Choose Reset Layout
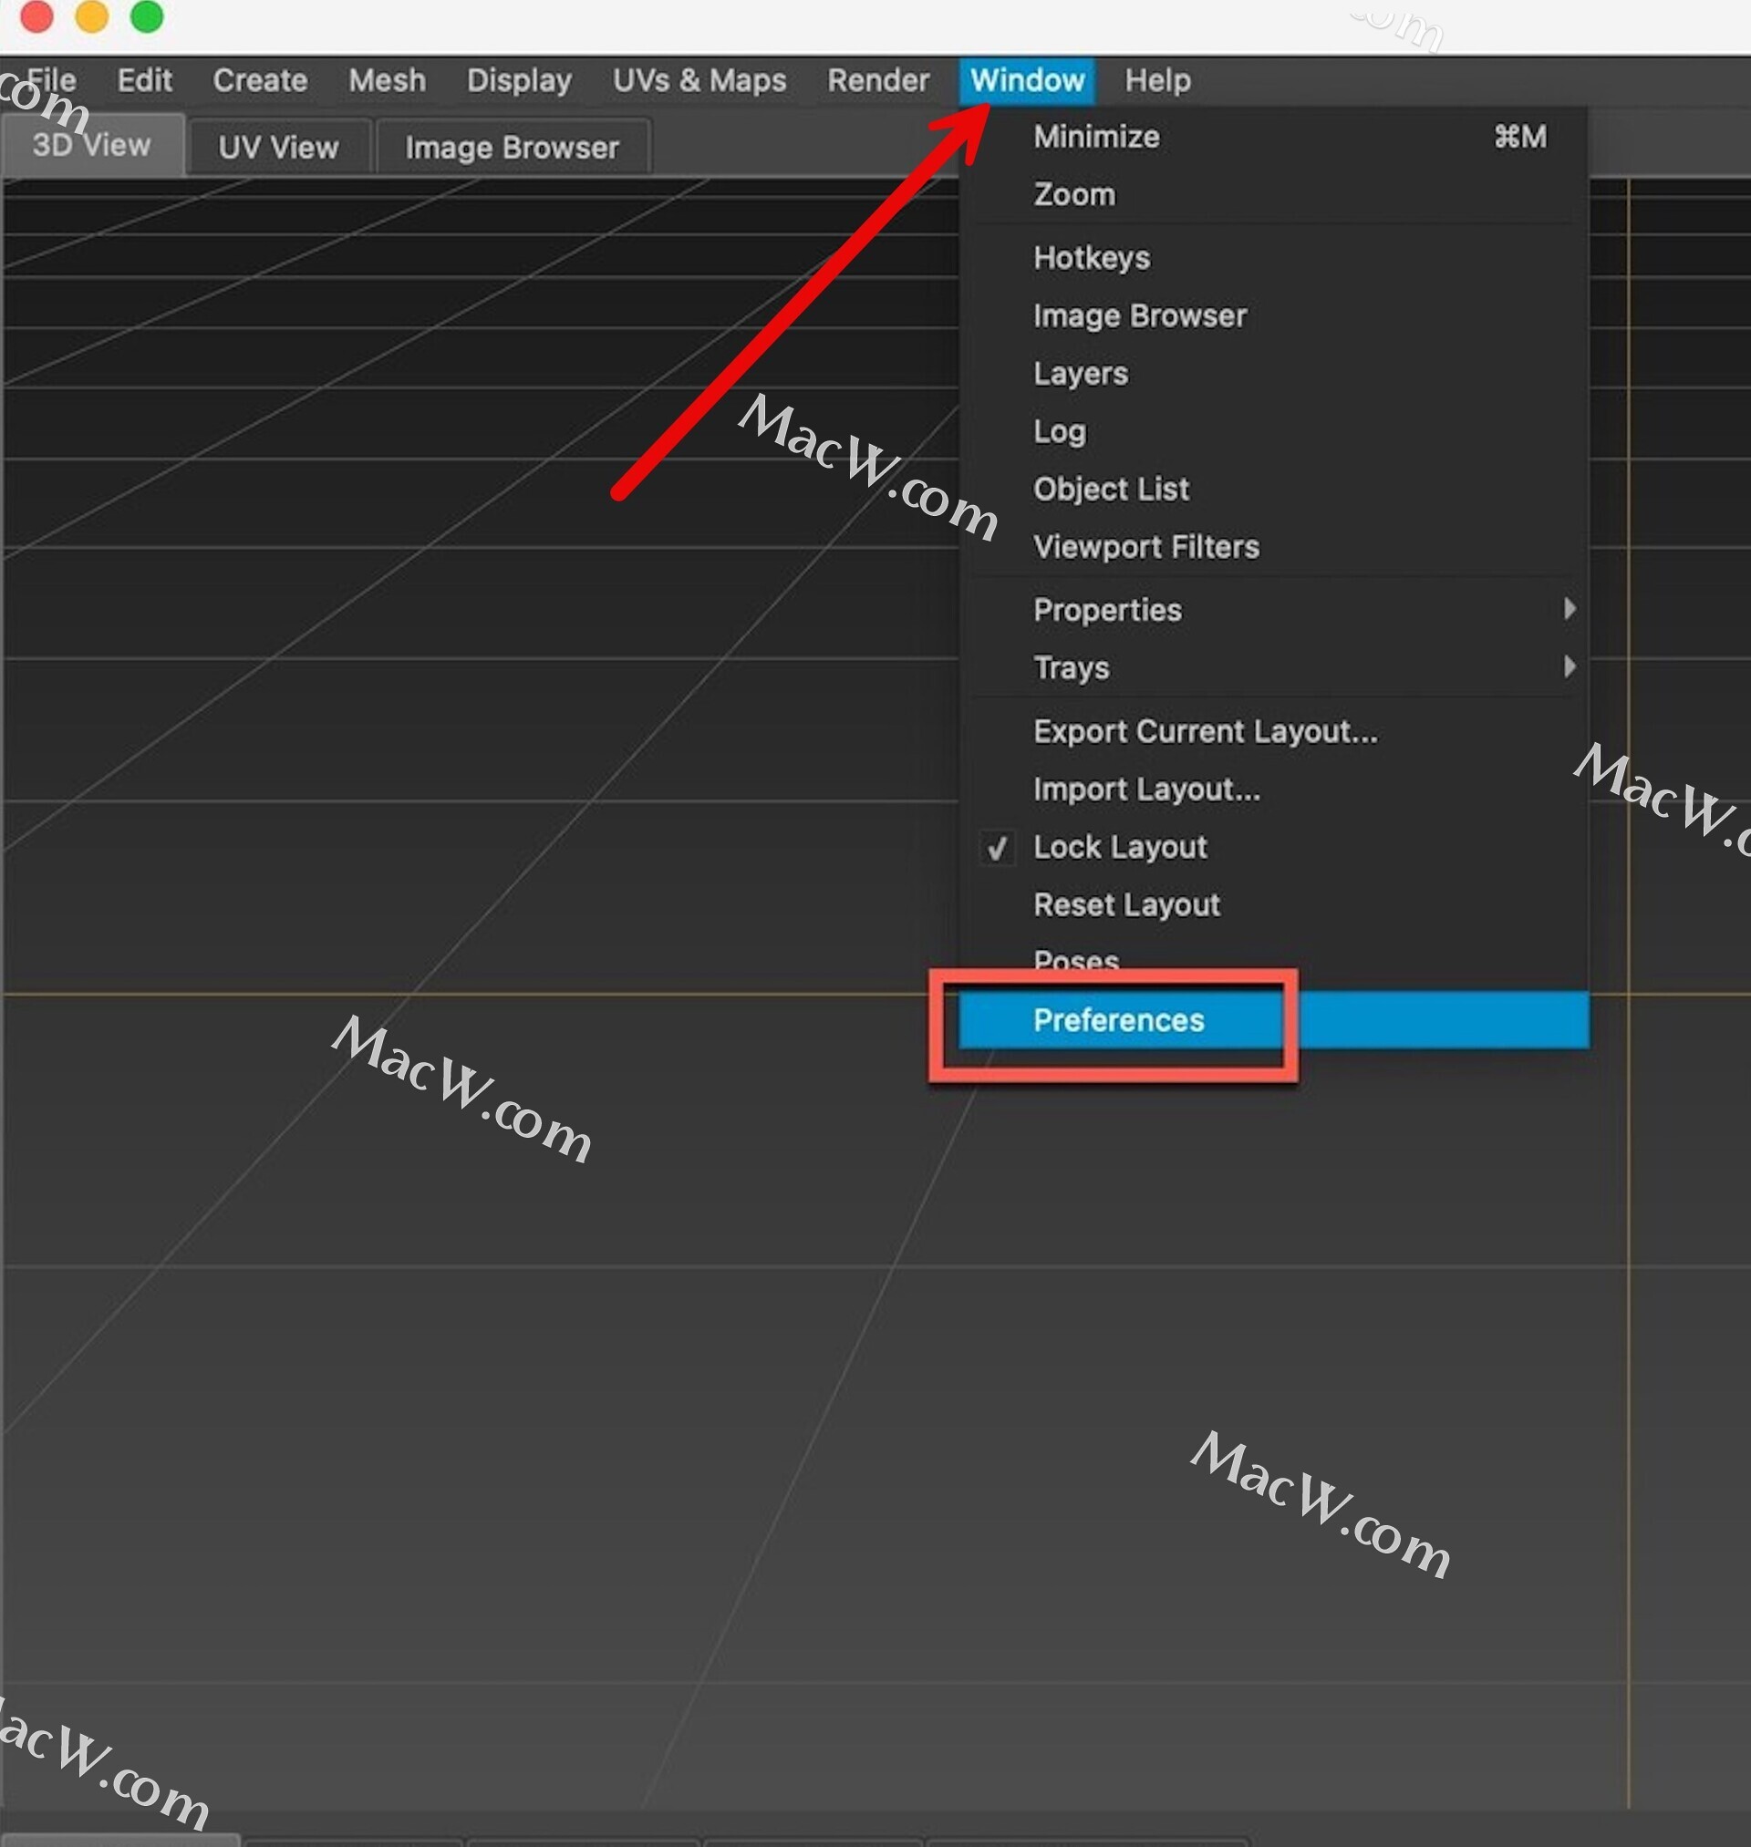1751x1847 pixels. [1275, 905]
